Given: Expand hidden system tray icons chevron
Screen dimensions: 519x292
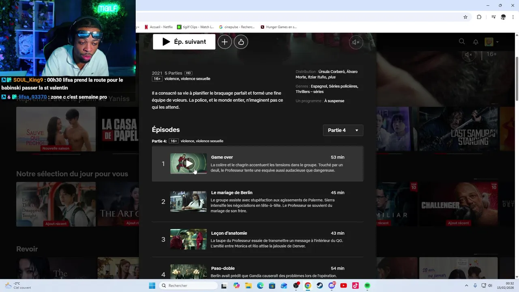Looking at the screenshot, I should click(466, 286).
